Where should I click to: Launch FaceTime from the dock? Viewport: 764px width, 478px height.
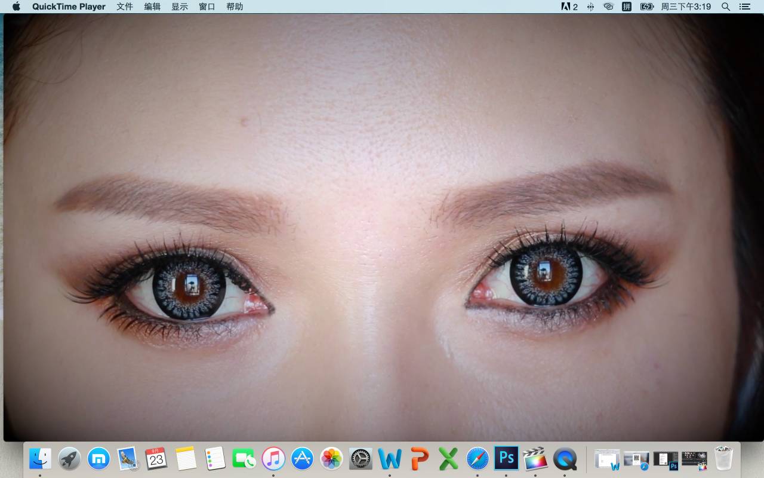tap(244, 459)
